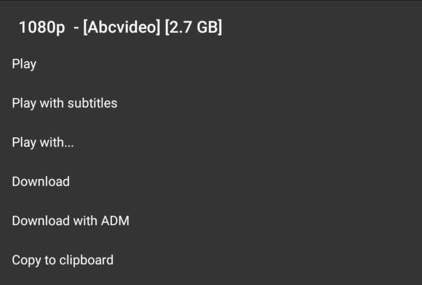This screenshot has height=285, width=422.
Task: Open the Play with... chooser
Action: pos(43,142)
